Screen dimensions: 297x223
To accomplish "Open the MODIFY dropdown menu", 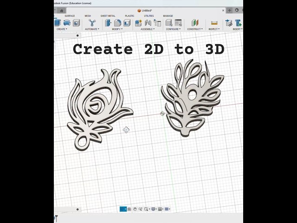I will [117, 29].
